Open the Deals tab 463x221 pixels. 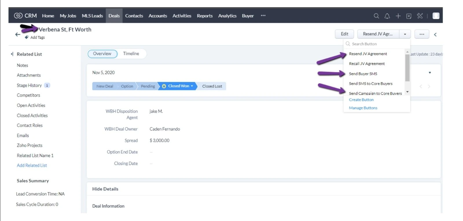coord(114,16)
